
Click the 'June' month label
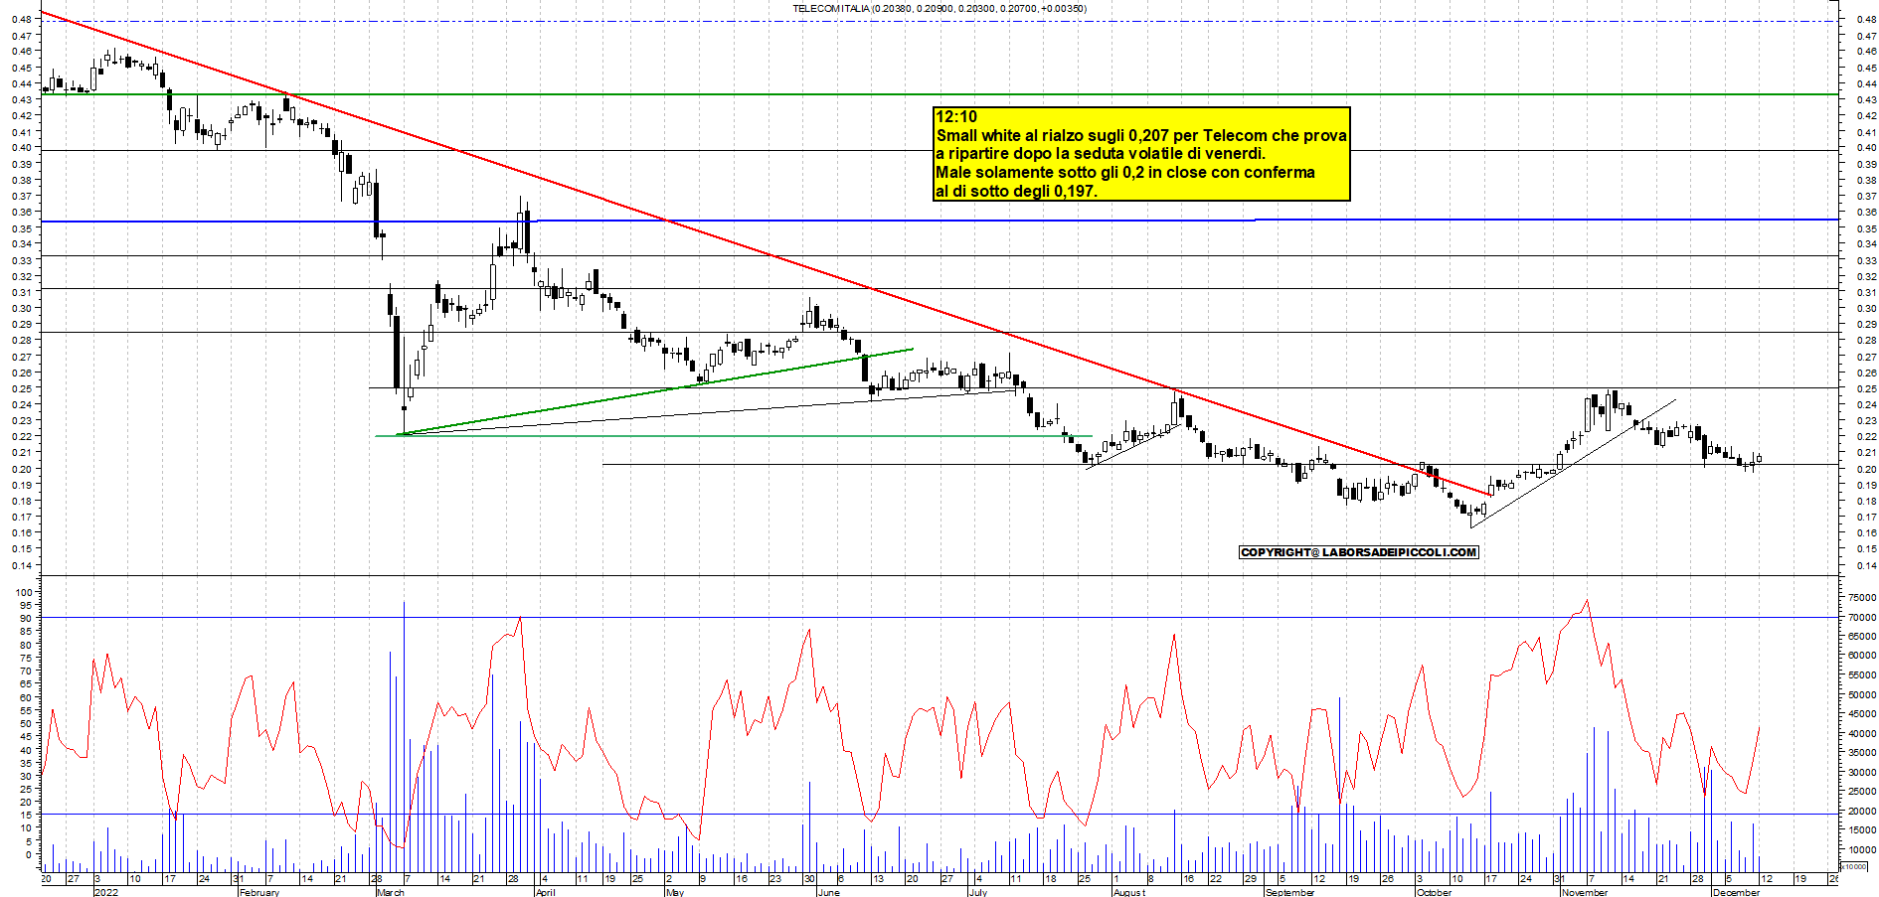point(828,892)
